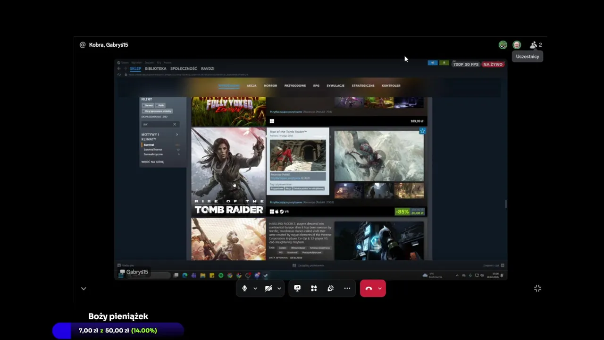
Task: Toggle Ukryj ignorowane produkty filter
Action: (158, 111)
